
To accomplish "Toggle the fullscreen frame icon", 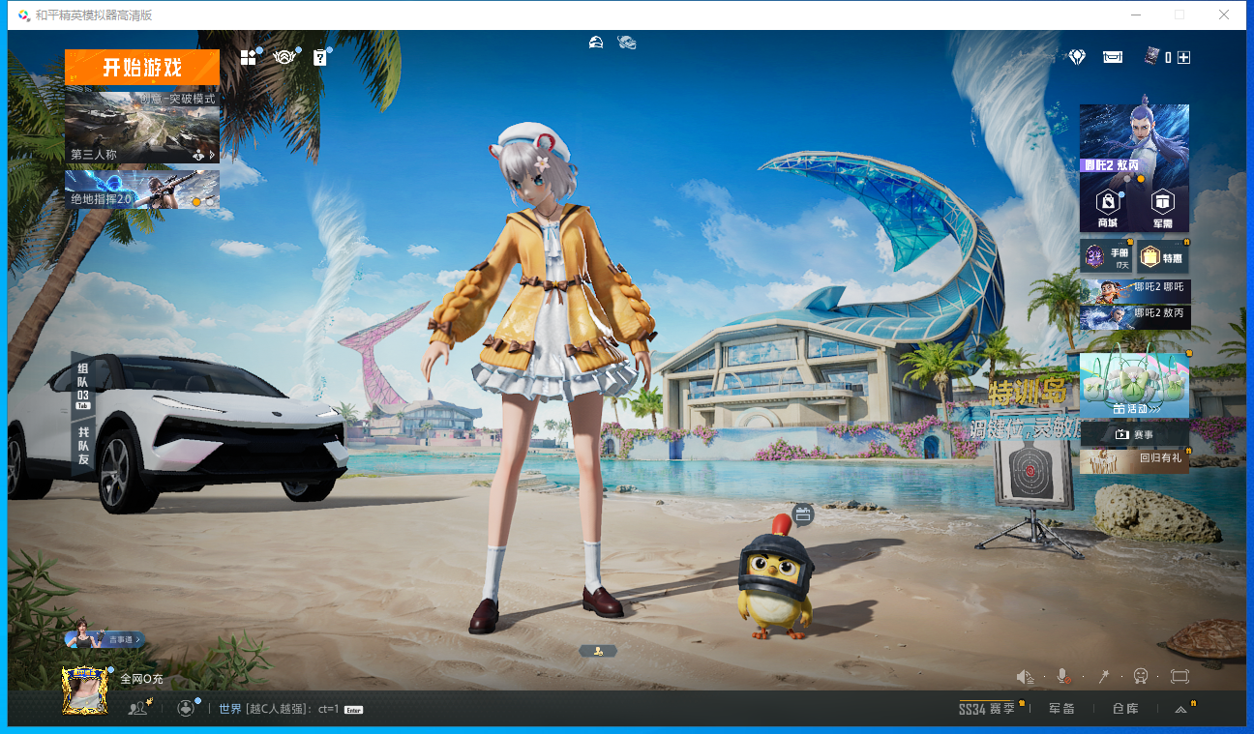I will [1179, 677].
